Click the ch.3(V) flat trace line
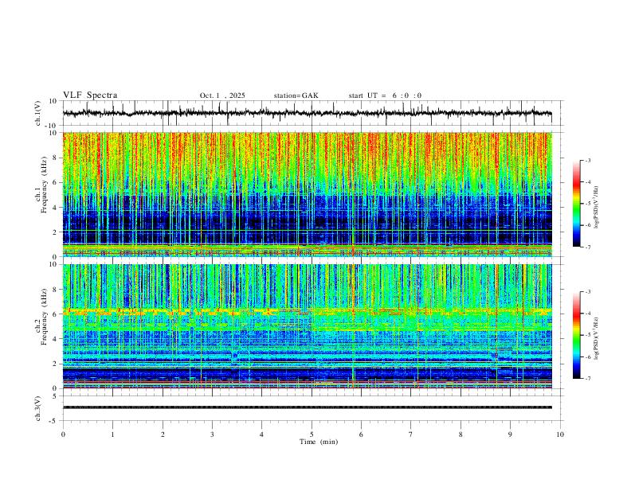The width and height of the screenshot is (631, 487). [x=308, y=407]
